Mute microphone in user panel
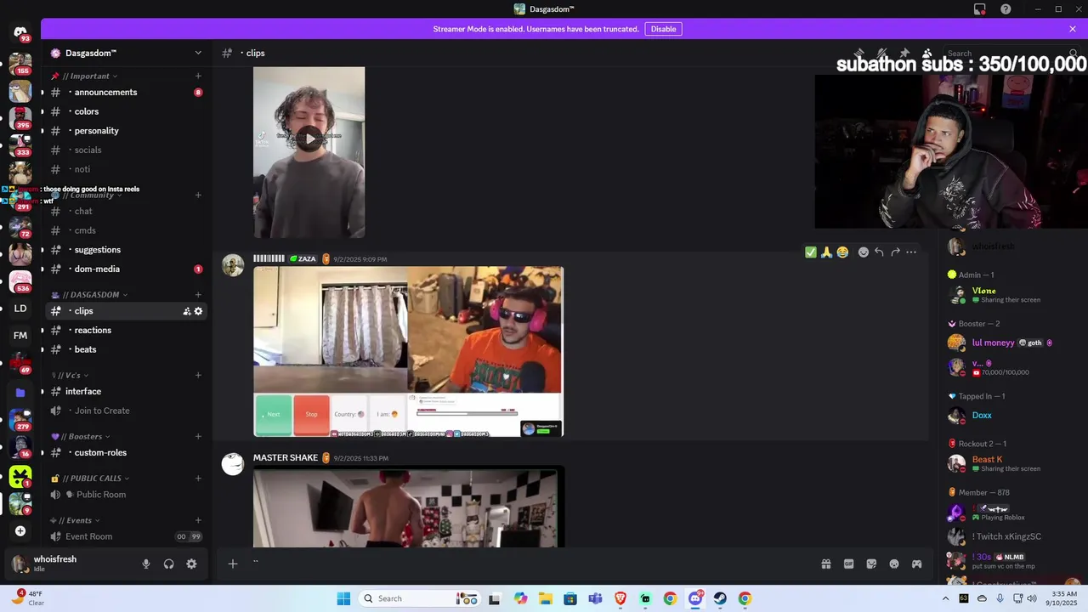1088x612 pixels. (x=146, y=564)
